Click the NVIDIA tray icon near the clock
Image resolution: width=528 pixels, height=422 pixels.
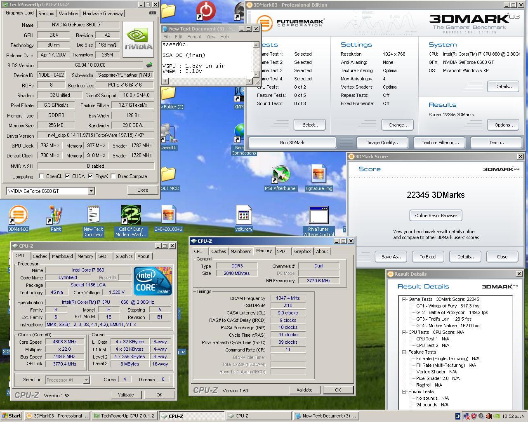point(496,416)
